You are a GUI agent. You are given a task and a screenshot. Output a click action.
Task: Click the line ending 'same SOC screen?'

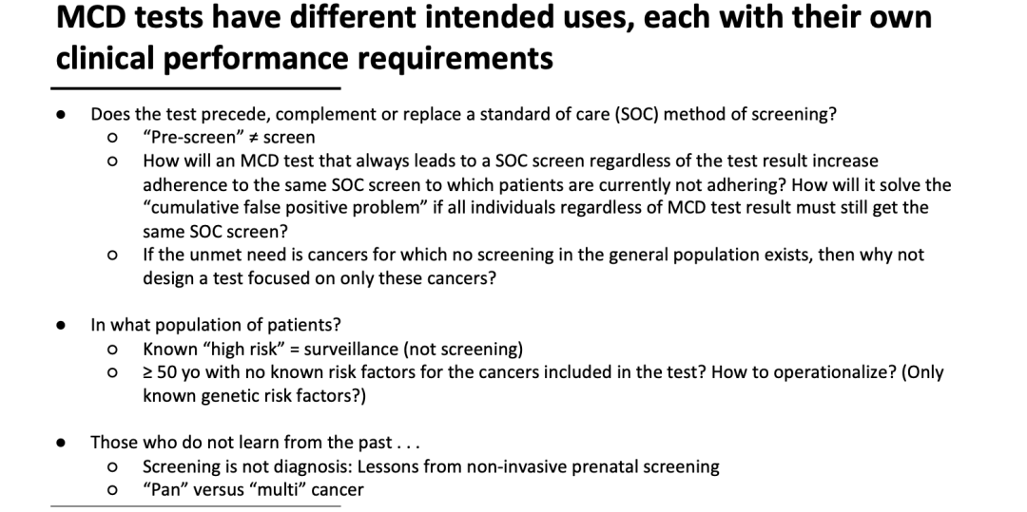point(216,232)
